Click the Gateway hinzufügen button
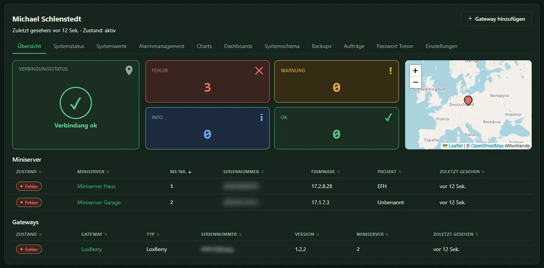This screenshot has width=544, height=268. coord(496,19)
